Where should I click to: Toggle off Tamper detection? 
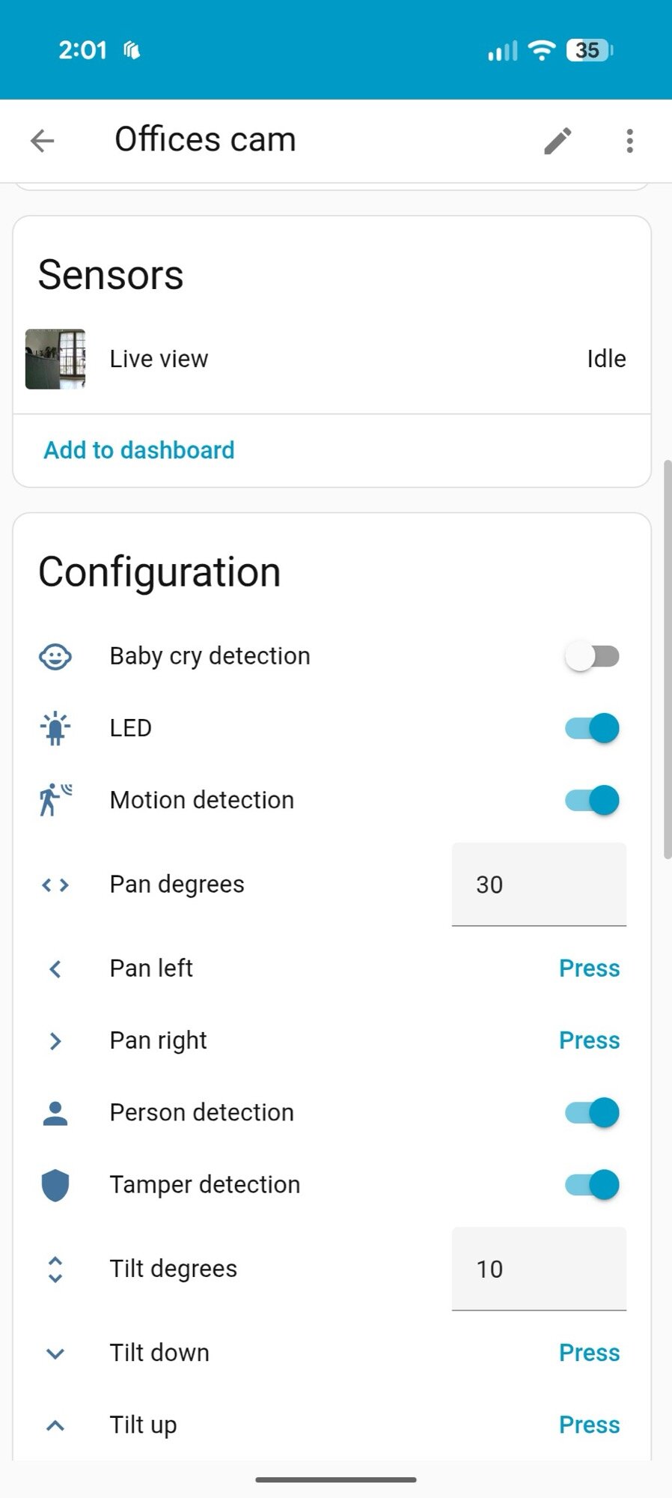593,1184
